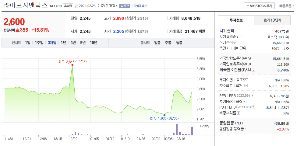Screen dimensions: 297x146
Task: Click the 라이프시맨틱스 stock title
Action: point(25,5)
